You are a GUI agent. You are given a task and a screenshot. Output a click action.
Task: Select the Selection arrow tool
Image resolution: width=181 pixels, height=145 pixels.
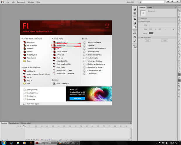[179, 11]
